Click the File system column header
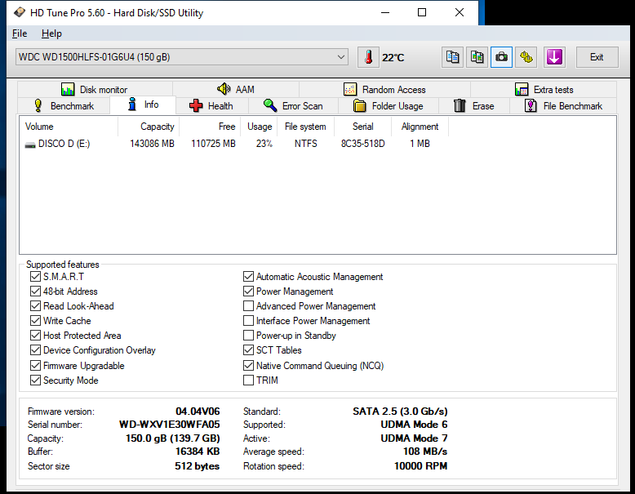 click(x=306, y=127)
